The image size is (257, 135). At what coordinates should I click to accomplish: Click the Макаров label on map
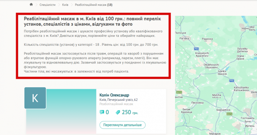(x=215, y=134)
